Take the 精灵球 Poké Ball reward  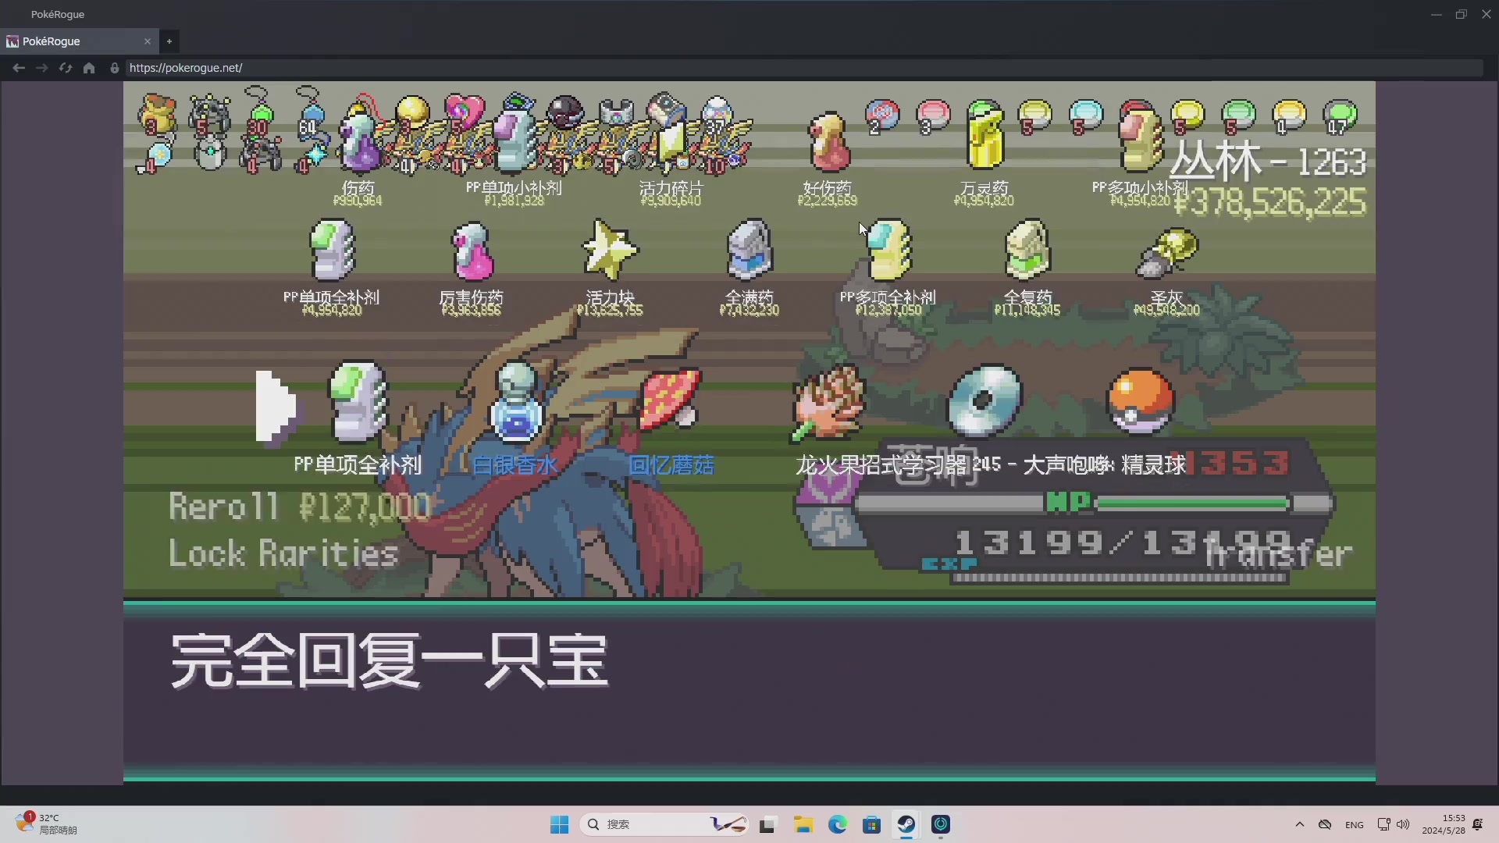[x=1140, y=401]
